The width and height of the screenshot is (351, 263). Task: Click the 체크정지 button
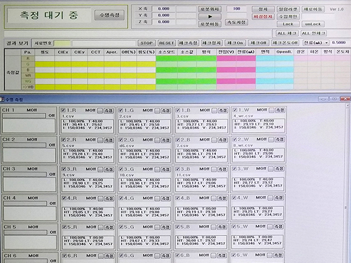(212, 43)
